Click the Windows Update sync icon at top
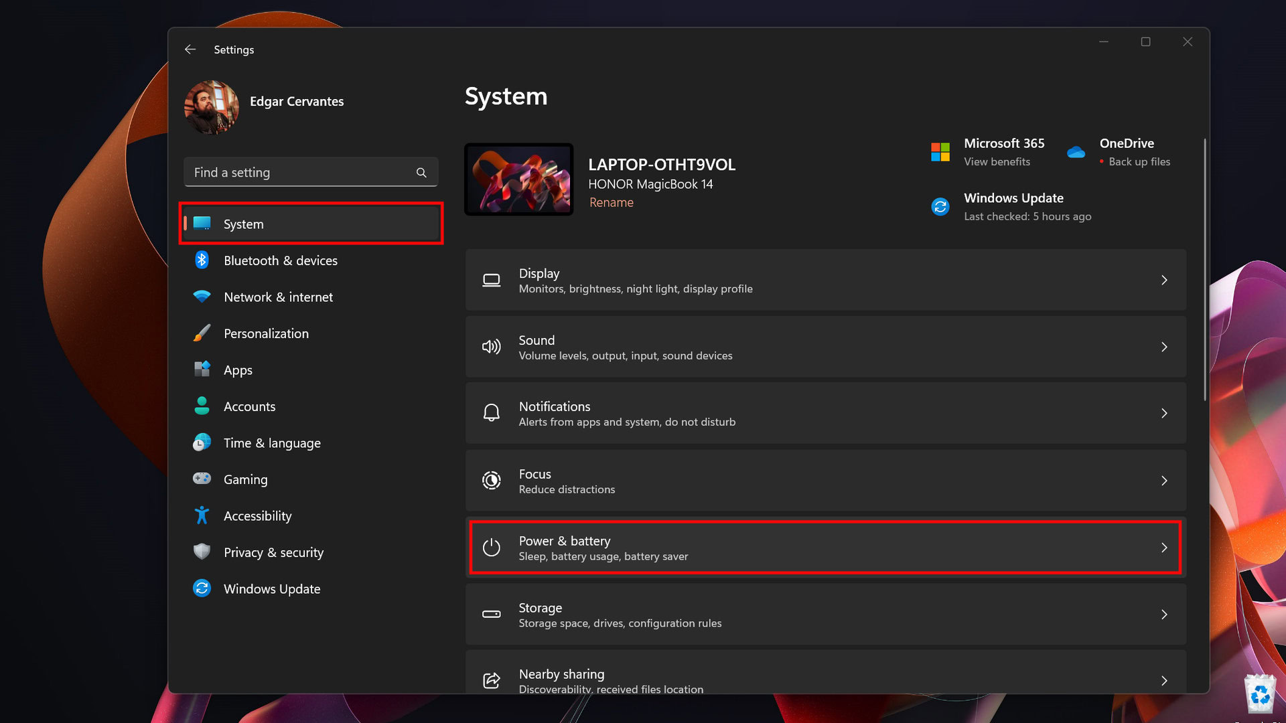Image resolution: width=1286 pixels, height=723 pixels. pos(940,207)
